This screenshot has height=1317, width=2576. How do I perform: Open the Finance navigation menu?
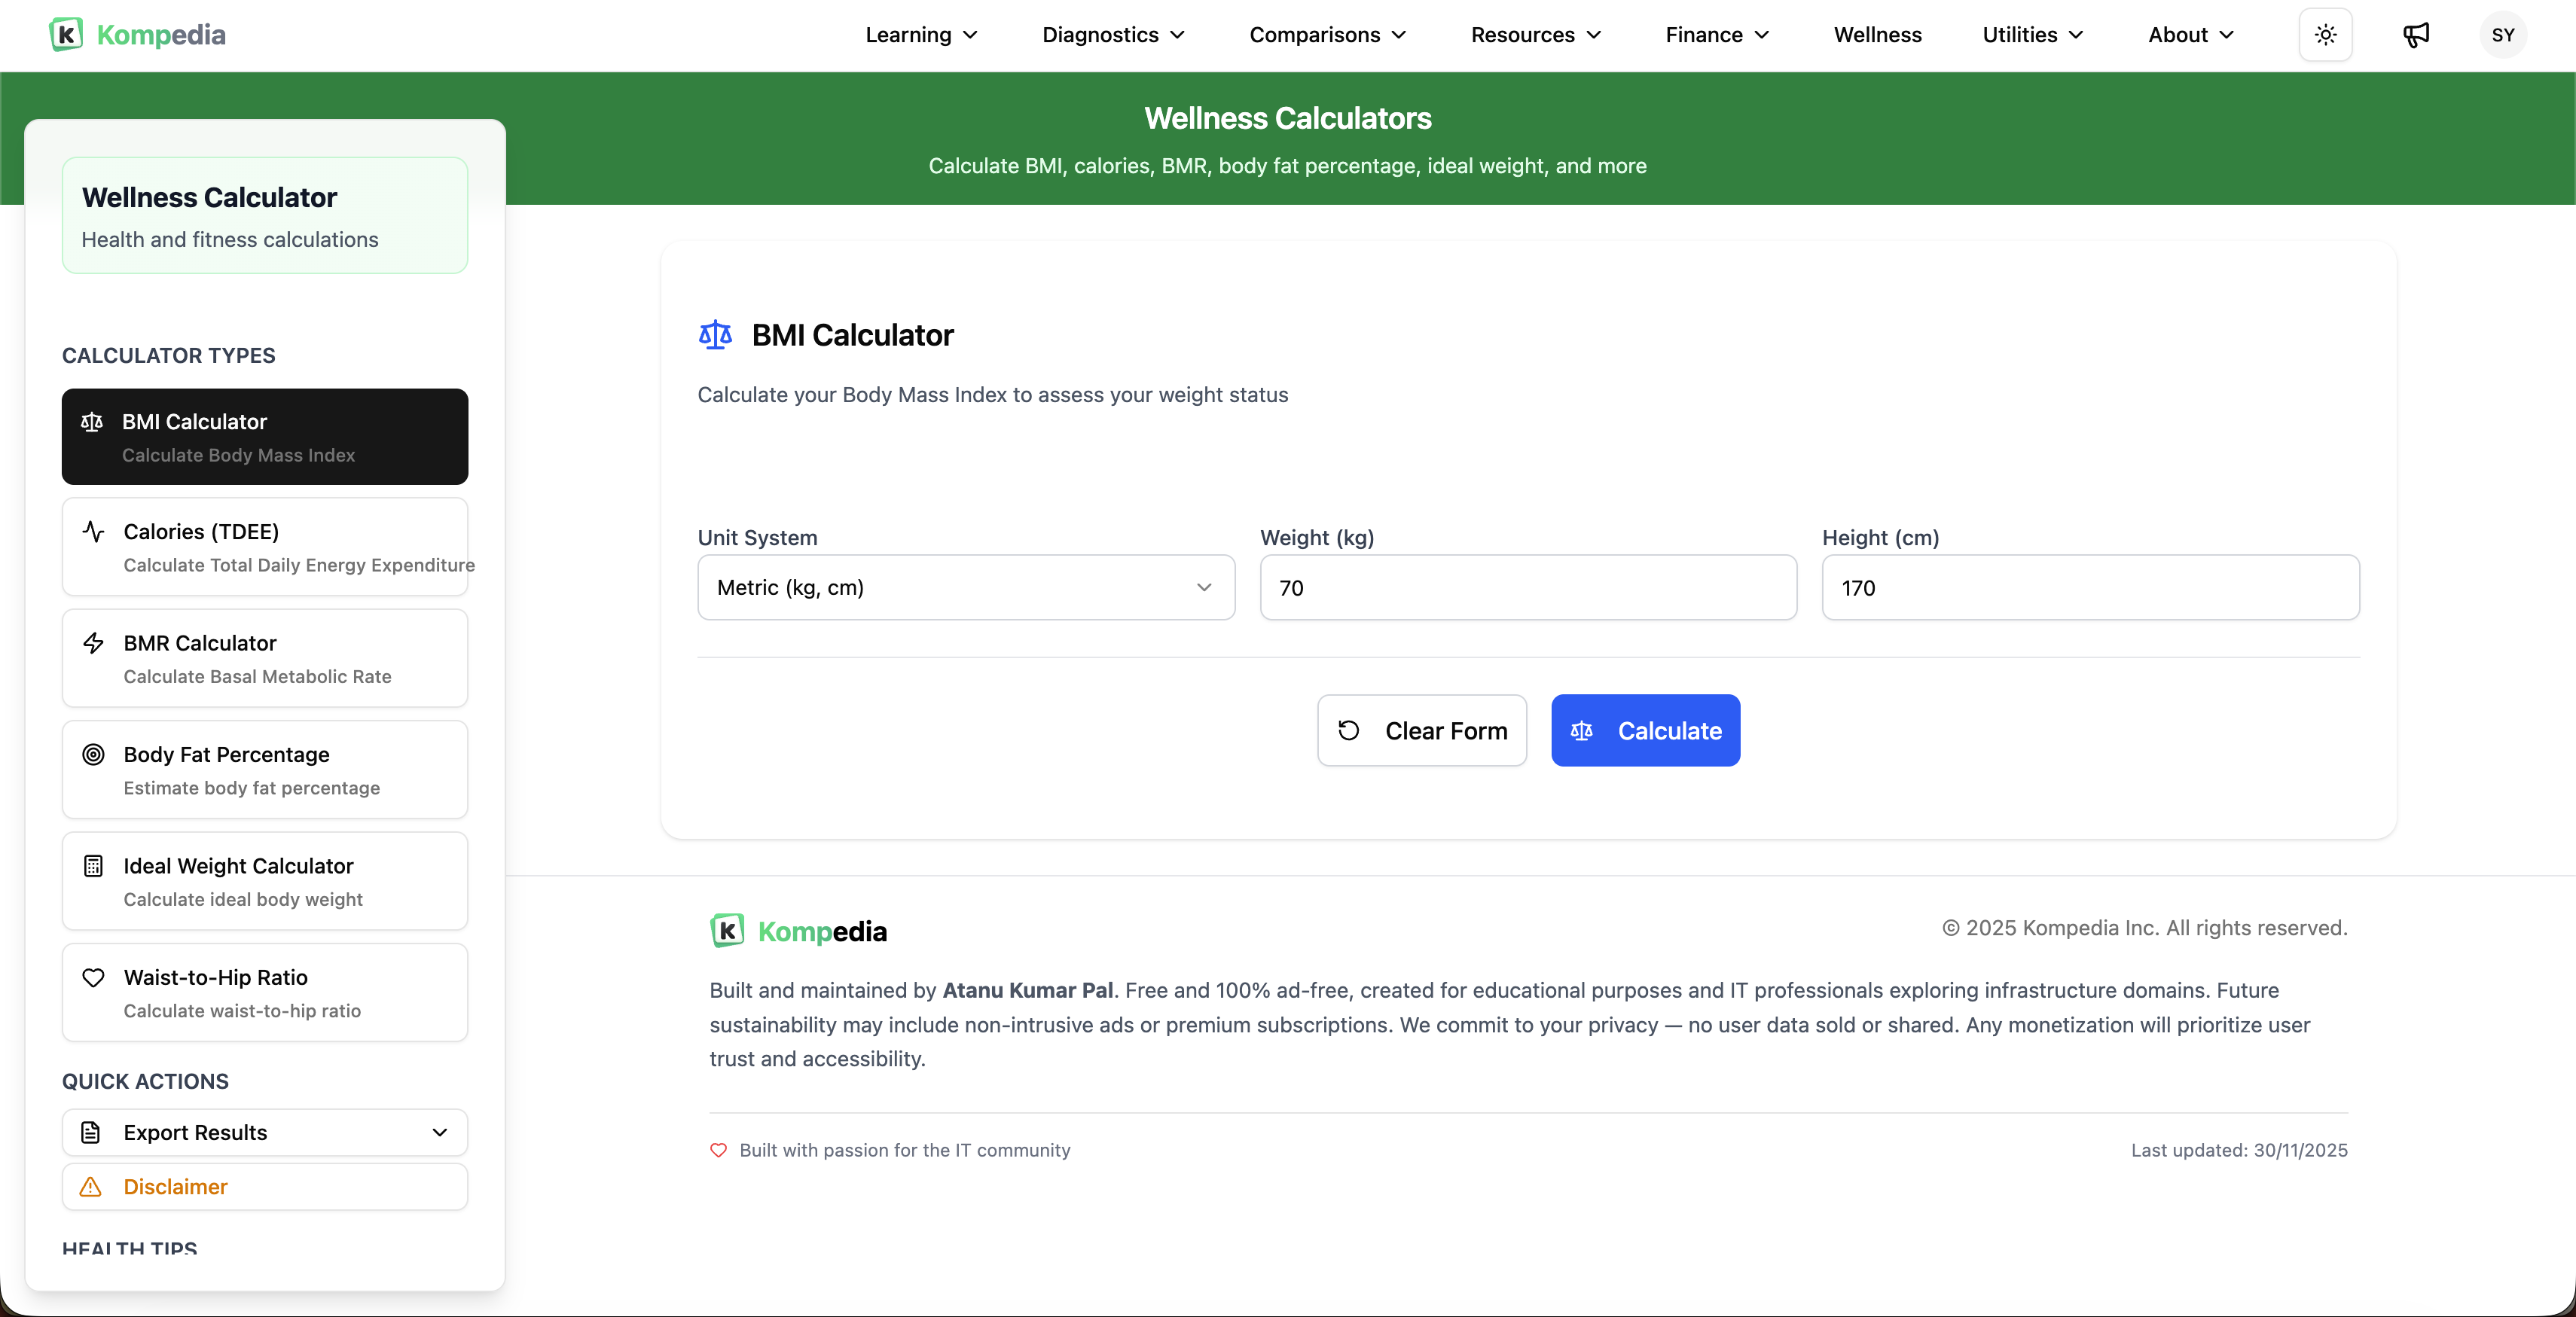(x=1717, y=35)
